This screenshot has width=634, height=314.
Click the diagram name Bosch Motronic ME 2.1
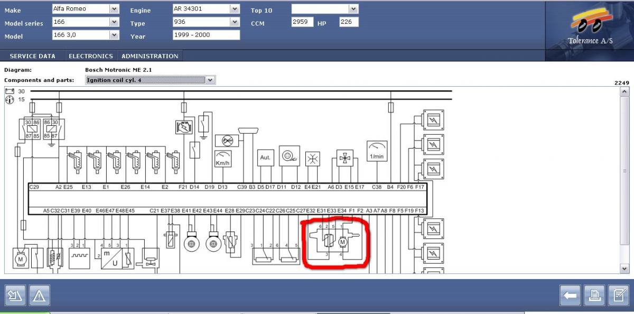(x=118, y=70)
